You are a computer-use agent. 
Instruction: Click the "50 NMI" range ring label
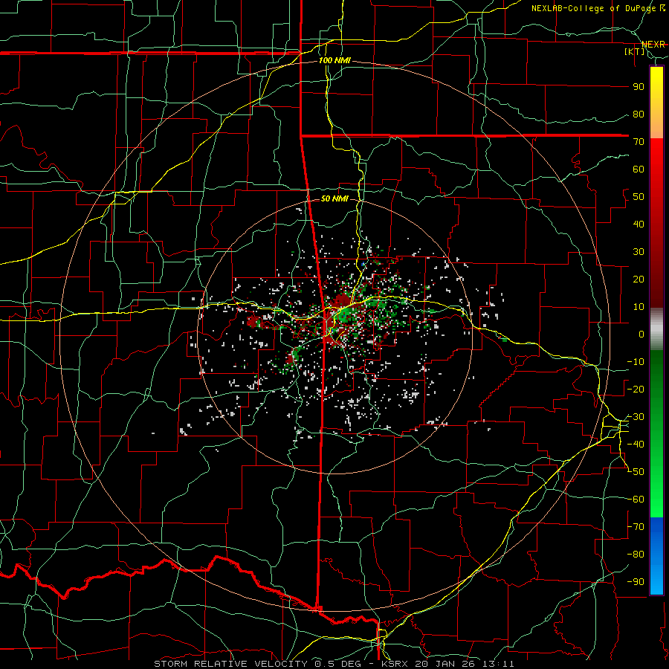[x=334, y=198]
